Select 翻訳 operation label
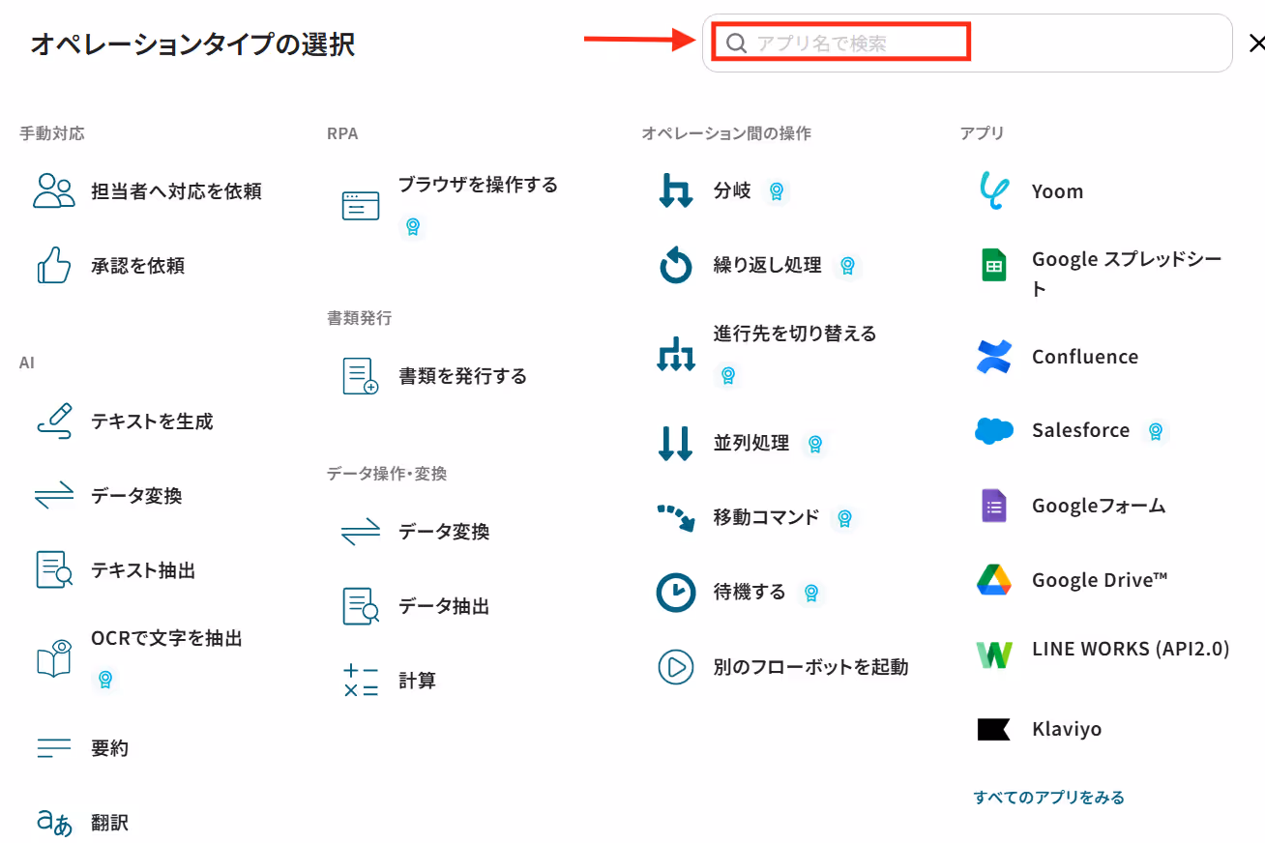Viewport: 1265px width, 843px height. point(110,823)
